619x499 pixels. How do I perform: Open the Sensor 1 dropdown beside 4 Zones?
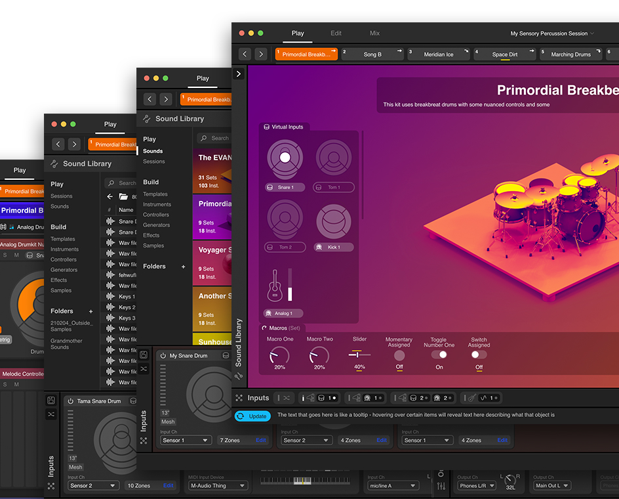click(426, 440)
